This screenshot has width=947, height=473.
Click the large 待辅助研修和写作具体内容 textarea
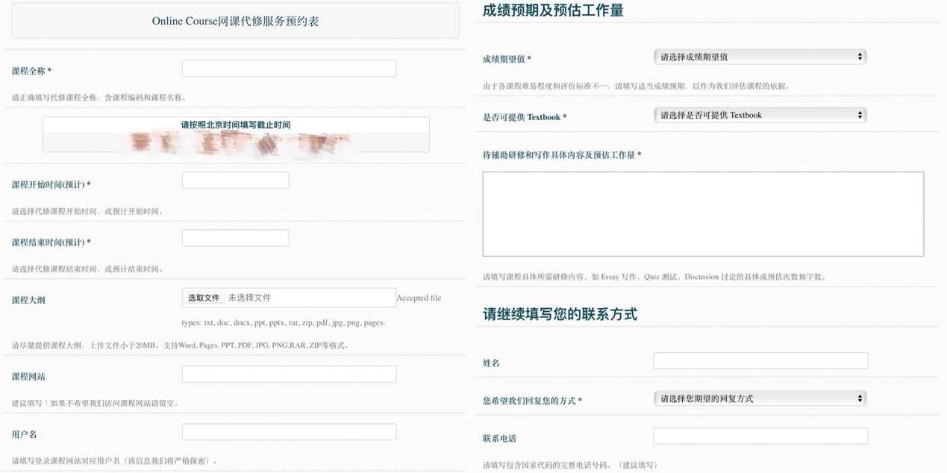coord(703,213)
